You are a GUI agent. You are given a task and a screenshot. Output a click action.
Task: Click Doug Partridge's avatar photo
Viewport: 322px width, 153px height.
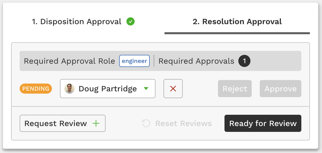click(x=70, y=89)
